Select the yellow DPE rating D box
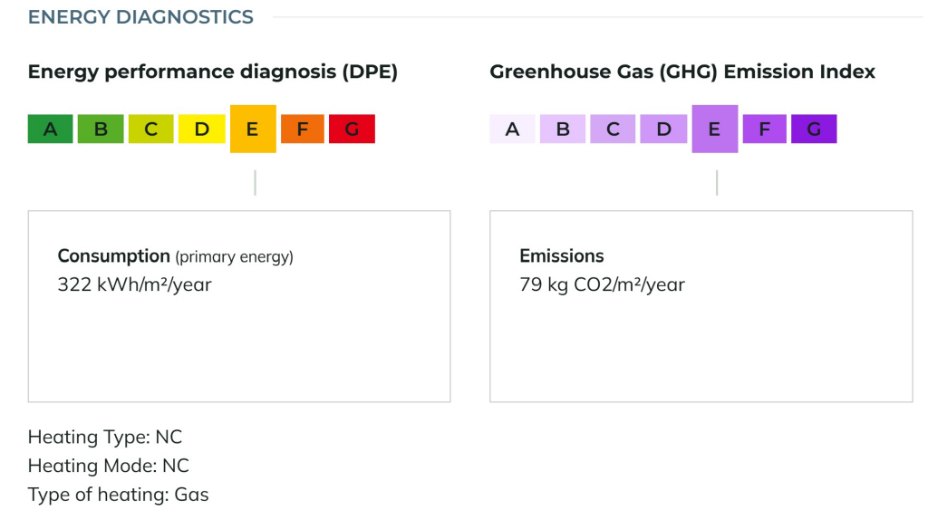Screen dimensions: 928x520 [201, 129]
